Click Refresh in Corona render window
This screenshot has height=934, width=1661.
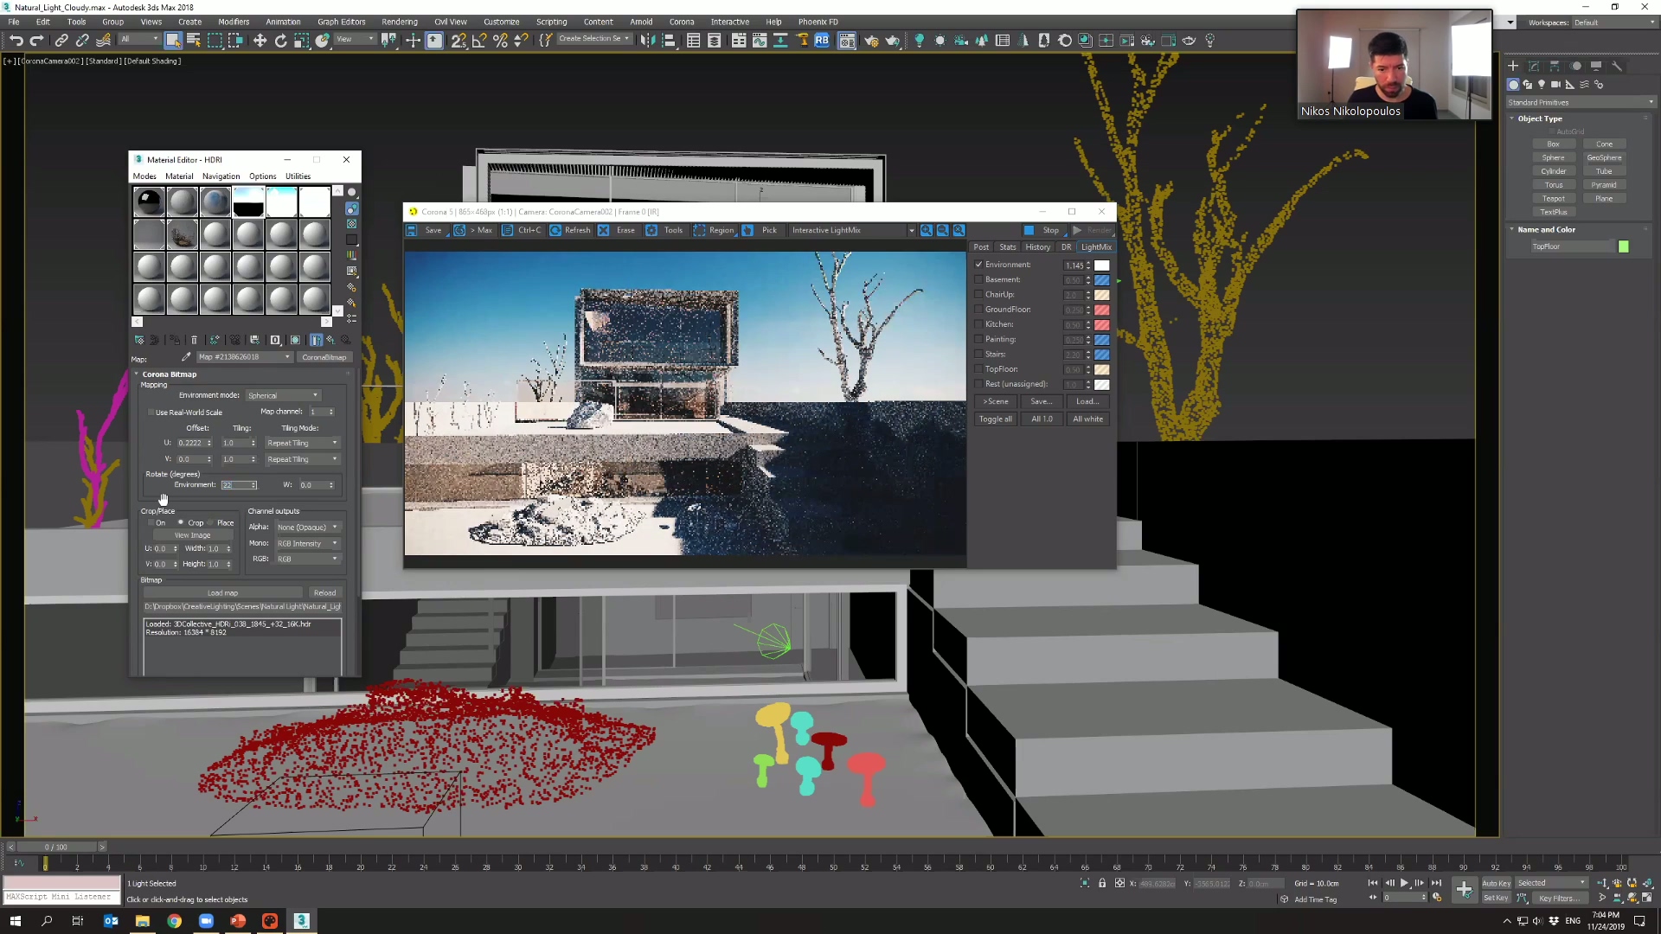click(570, 230)
